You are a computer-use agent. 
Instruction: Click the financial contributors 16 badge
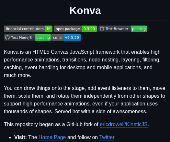[x=28, y=29]
